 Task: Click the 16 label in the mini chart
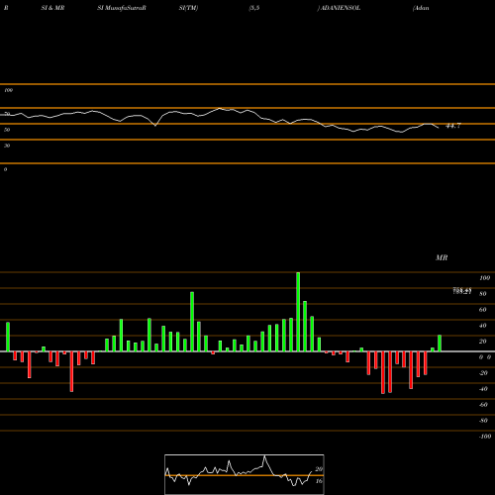point(319,481)
